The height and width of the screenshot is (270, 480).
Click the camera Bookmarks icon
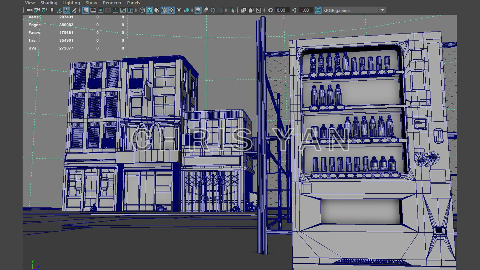52,10
